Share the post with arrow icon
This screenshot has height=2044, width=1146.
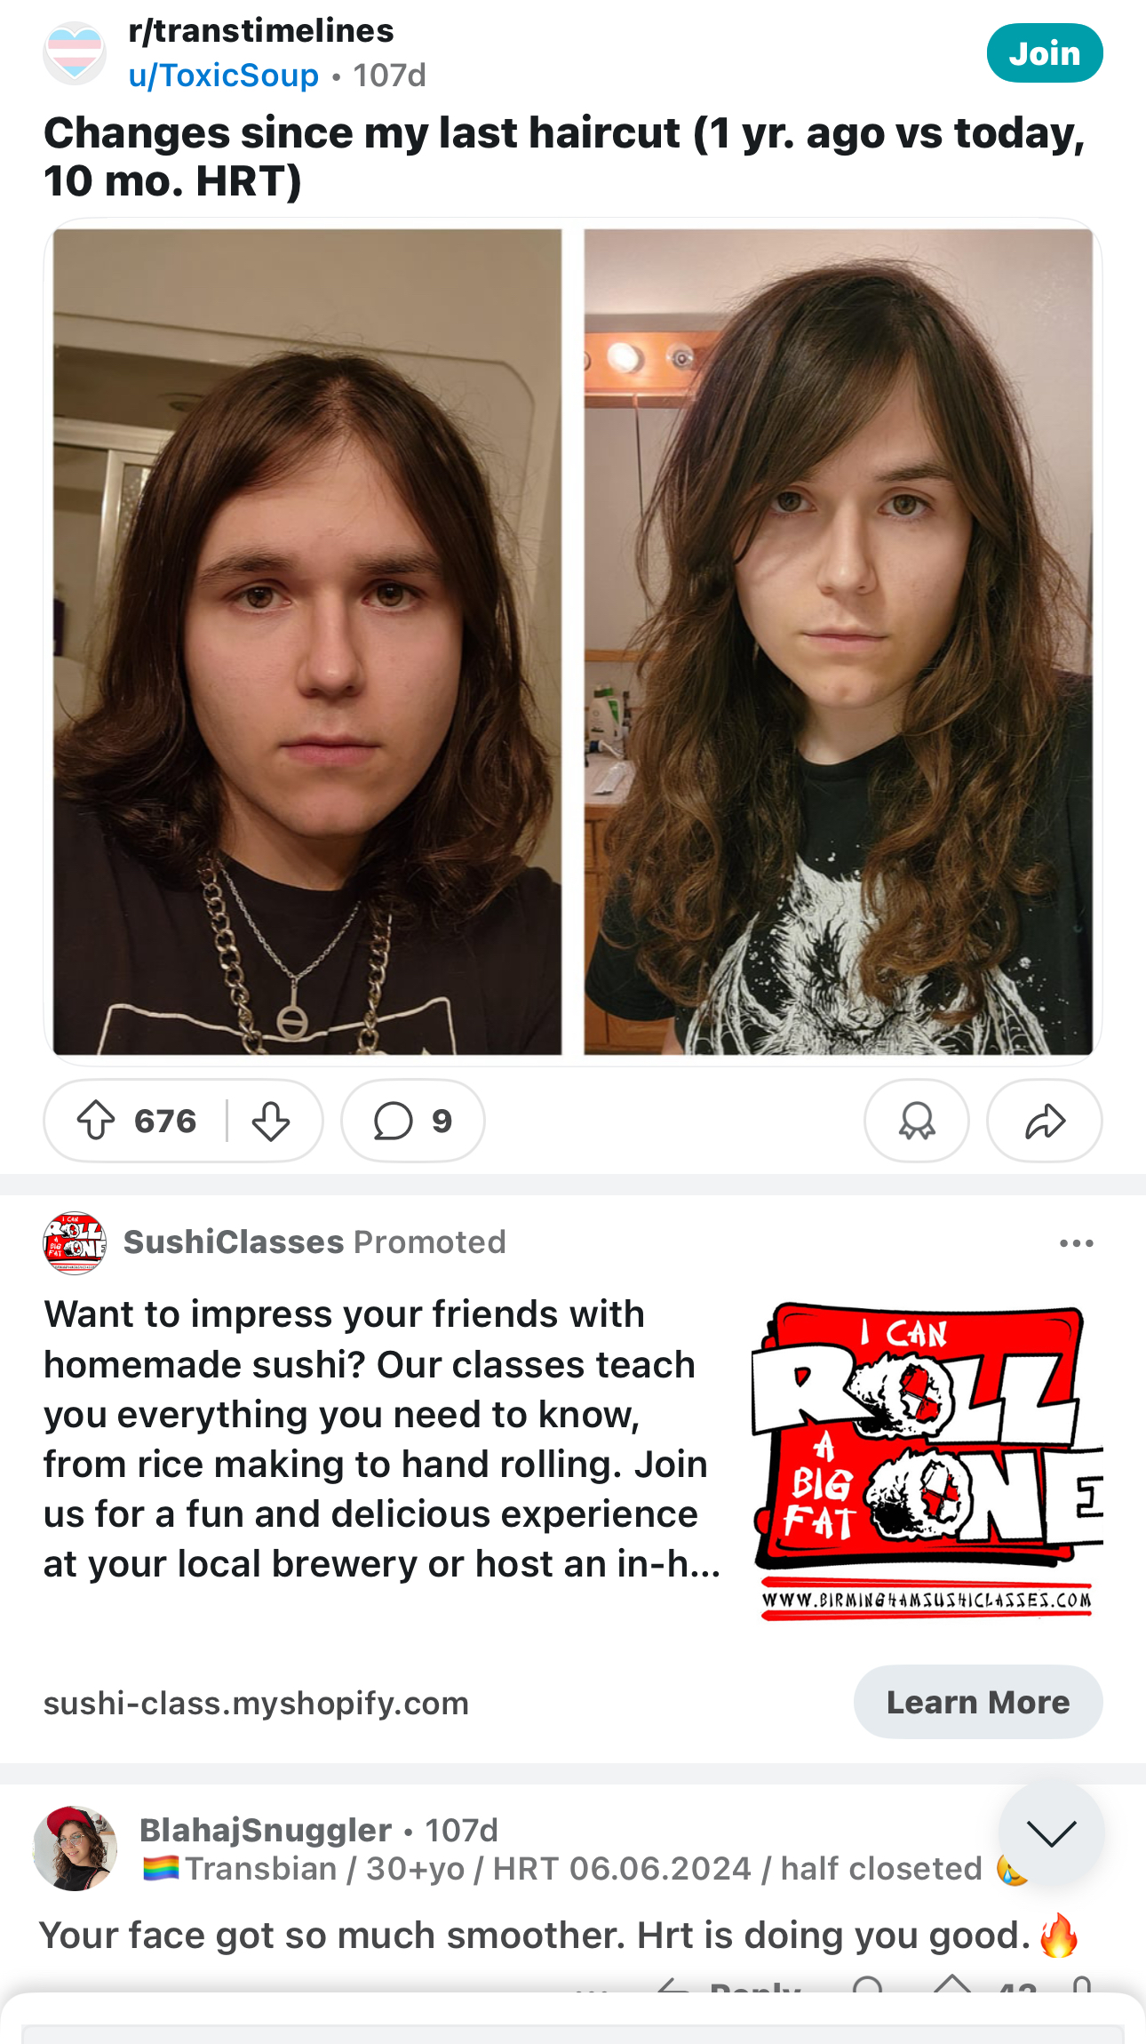click(1045, 1121)
